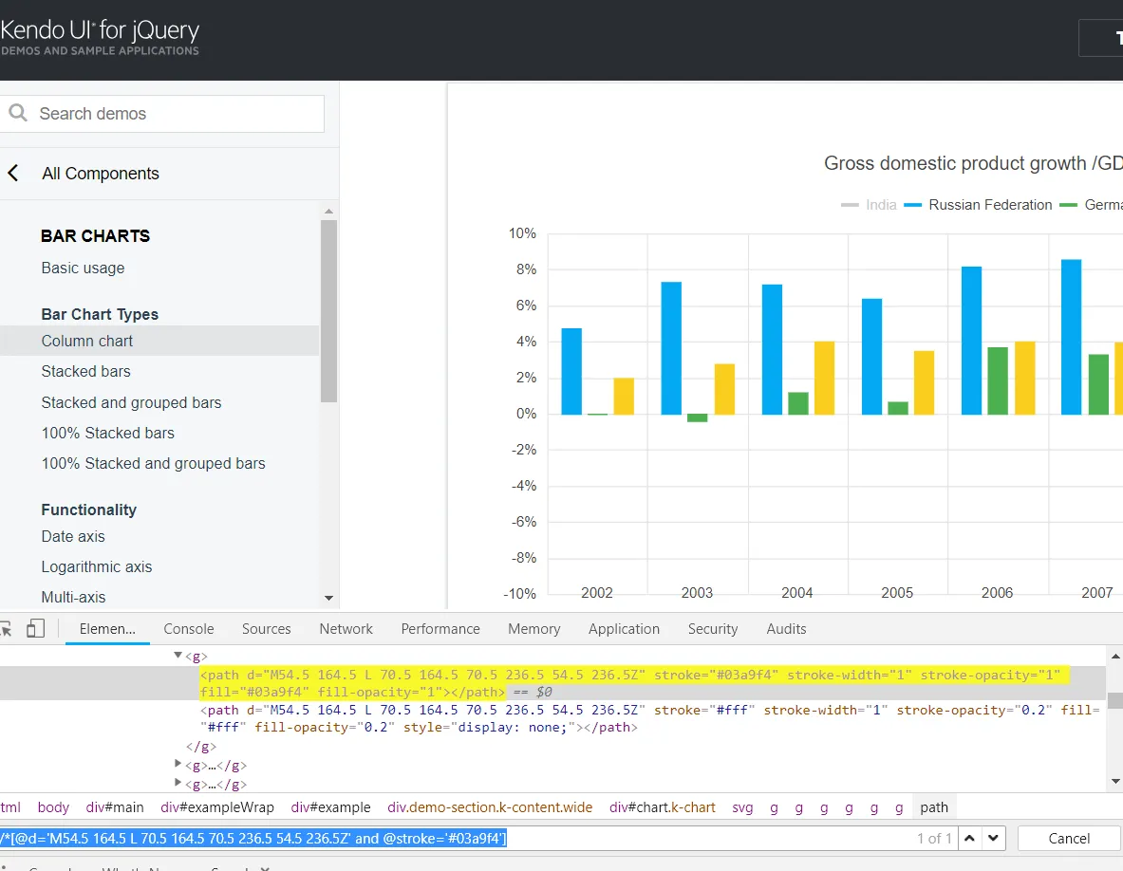
Task: Click DevTools scrollbar up arrow
Action: pyautogui.click(x=1115, y=656)
